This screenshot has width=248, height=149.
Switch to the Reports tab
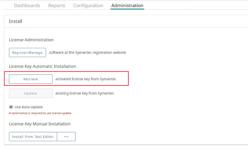[x=57, y=6]
